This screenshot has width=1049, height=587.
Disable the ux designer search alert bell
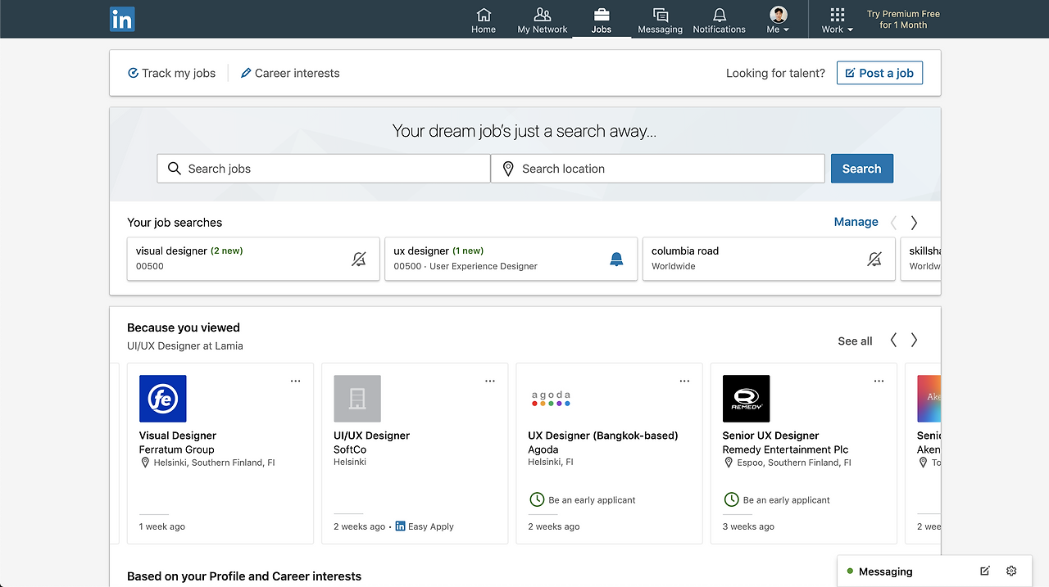(616, 258)
